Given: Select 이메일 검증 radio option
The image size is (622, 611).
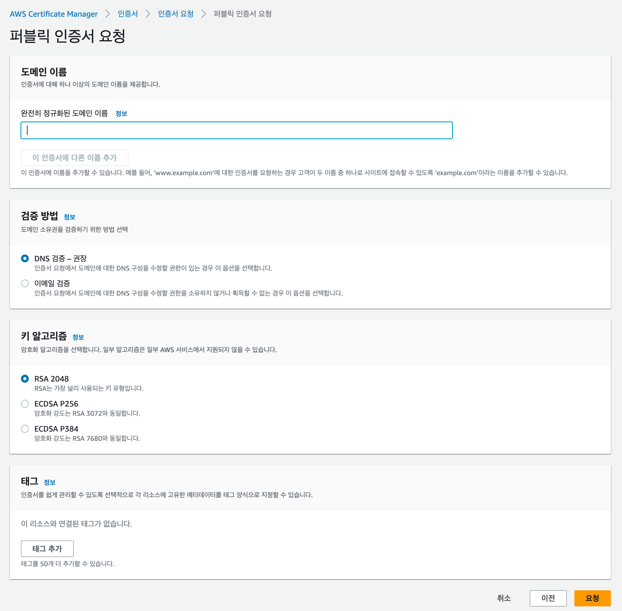Looking at the screenshot, I should point(25,283).
